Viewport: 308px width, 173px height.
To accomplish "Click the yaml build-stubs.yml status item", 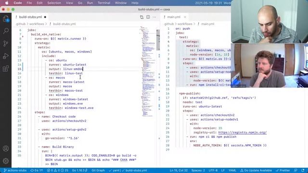I will pyautogui.click(x=128, y=170).
